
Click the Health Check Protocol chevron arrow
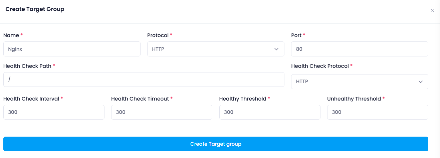[x=420, y=82]
